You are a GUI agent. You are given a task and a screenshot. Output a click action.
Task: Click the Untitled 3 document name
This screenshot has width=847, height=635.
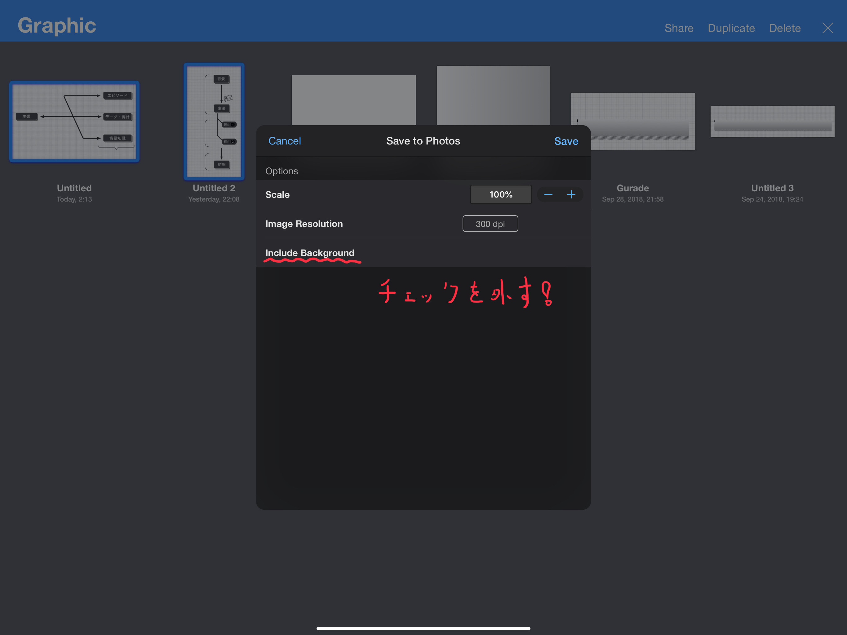772,188
